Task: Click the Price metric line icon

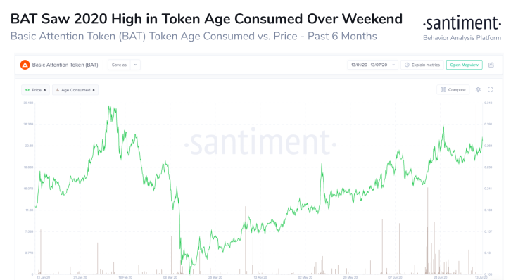Action: 27,90
